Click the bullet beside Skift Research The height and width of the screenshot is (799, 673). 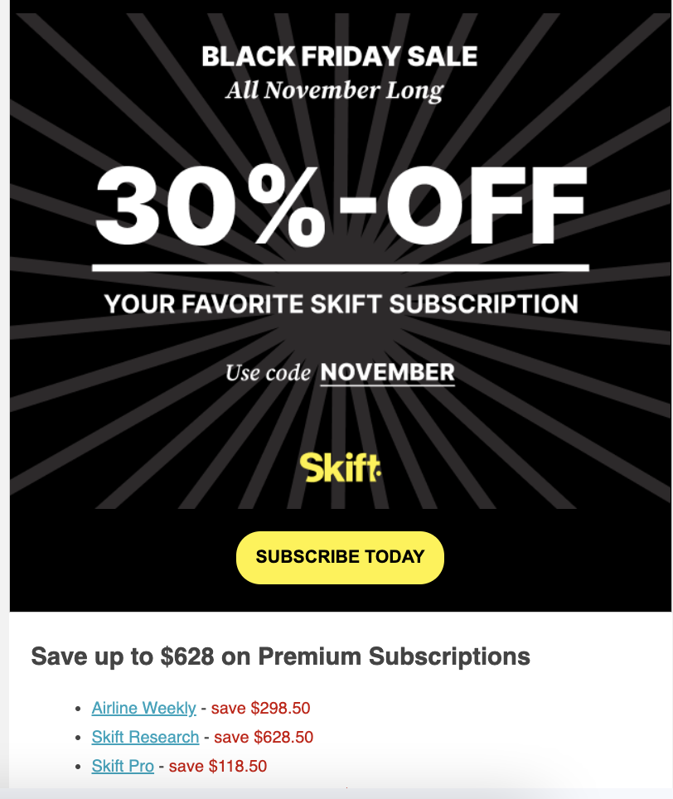click(77, 738)
